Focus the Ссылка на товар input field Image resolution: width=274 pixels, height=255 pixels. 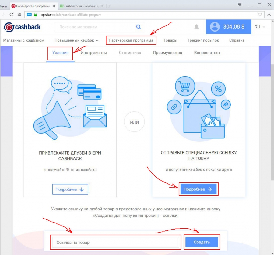(x=115, y=242)
